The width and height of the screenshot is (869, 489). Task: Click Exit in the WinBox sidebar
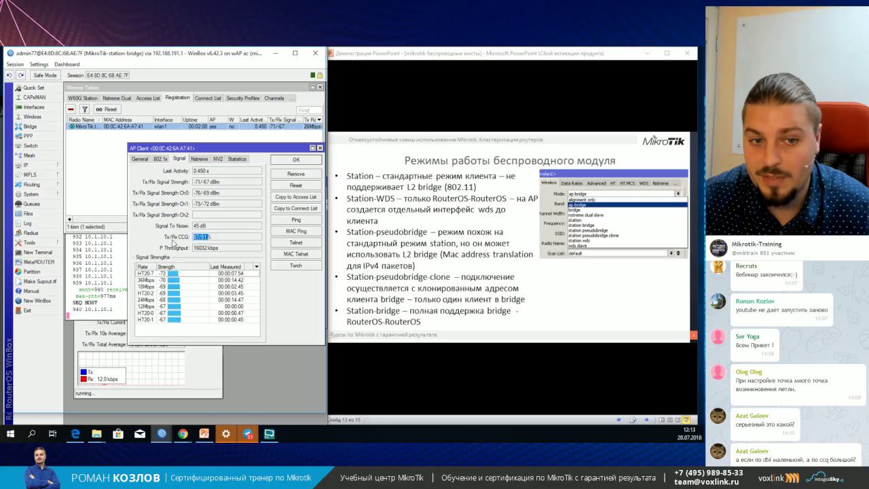pos(27,310)
